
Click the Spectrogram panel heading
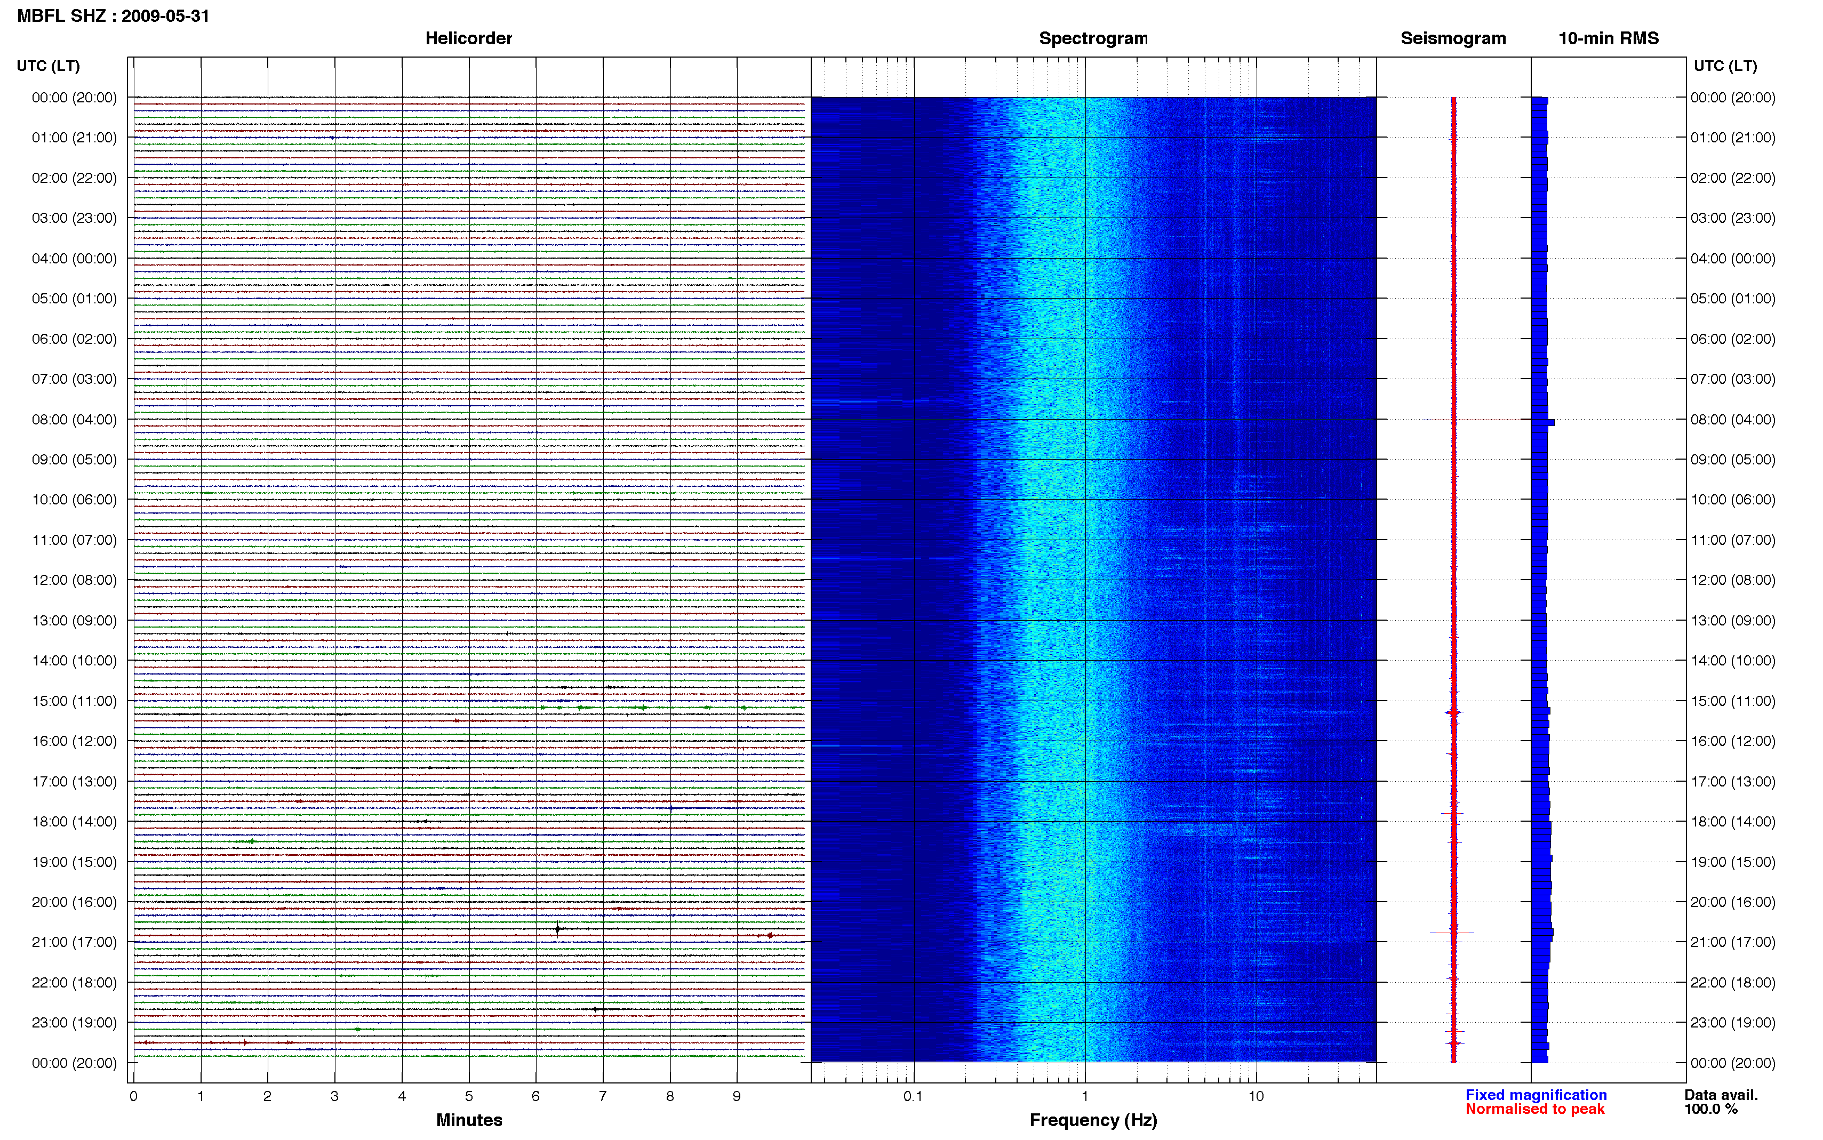coord(1093,38)
